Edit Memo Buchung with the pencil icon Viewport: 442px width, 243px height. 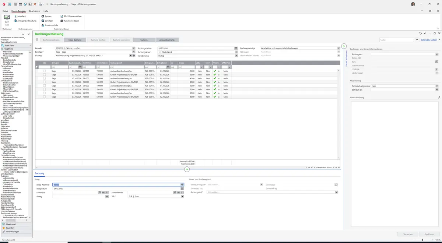coord(439,97)
